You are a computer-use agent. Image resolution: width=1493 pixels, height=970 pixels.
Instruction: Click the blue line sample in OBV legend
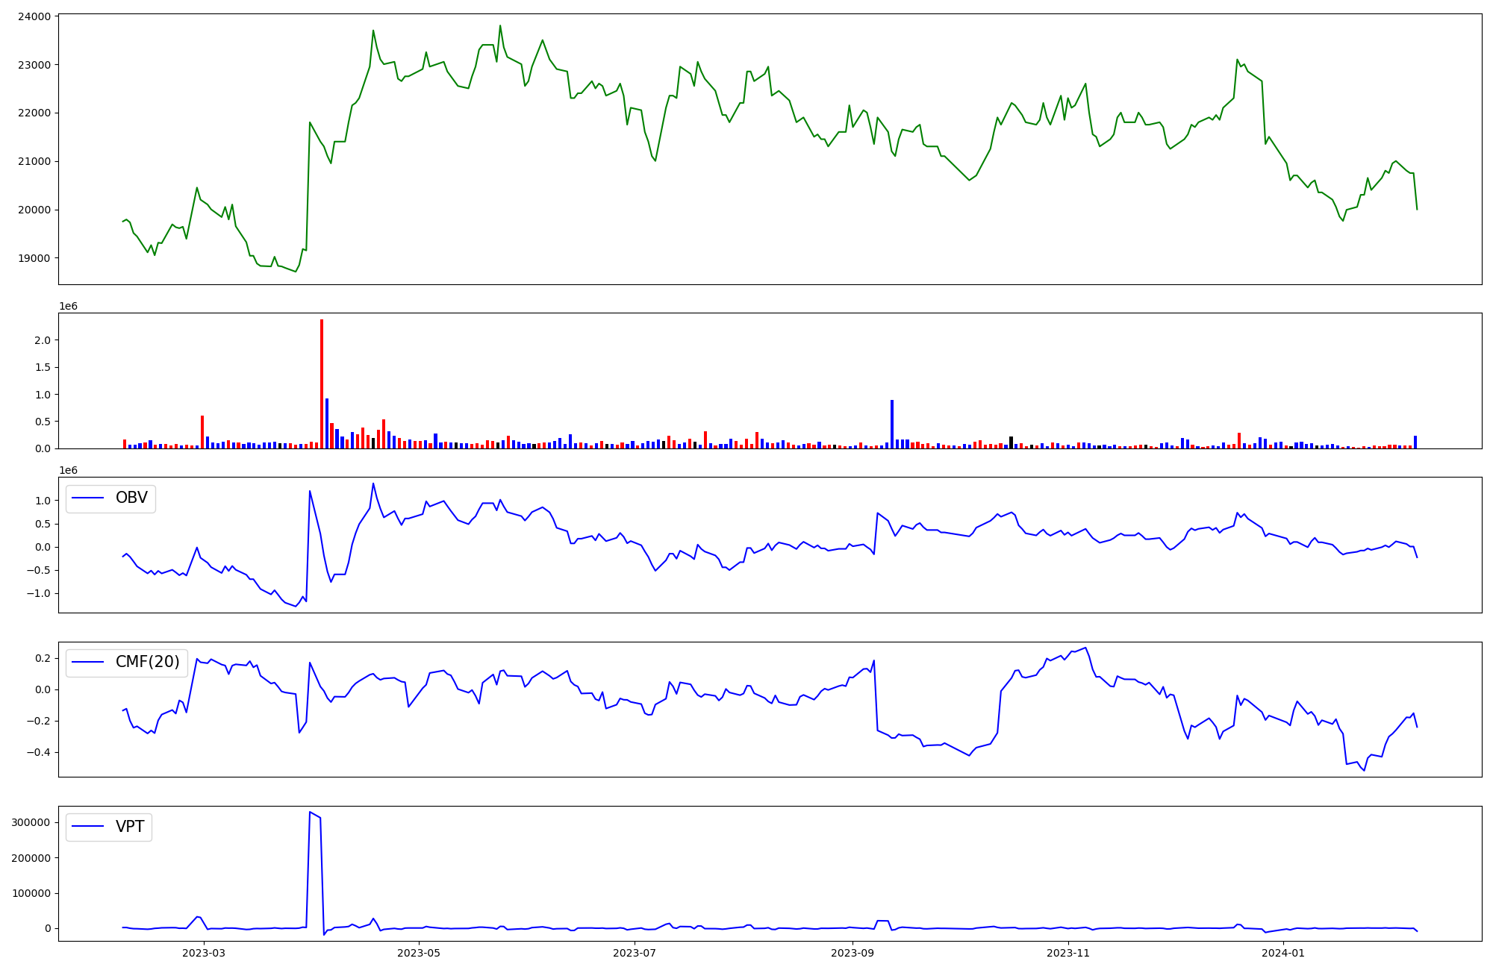point(87,498)
